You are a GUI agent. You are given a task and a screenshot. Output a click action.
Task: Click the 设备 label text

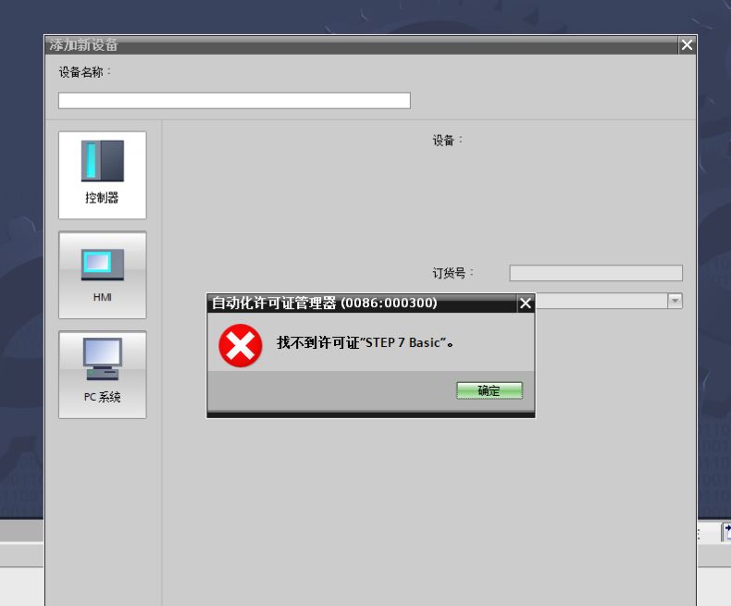(x=447, y=141)
